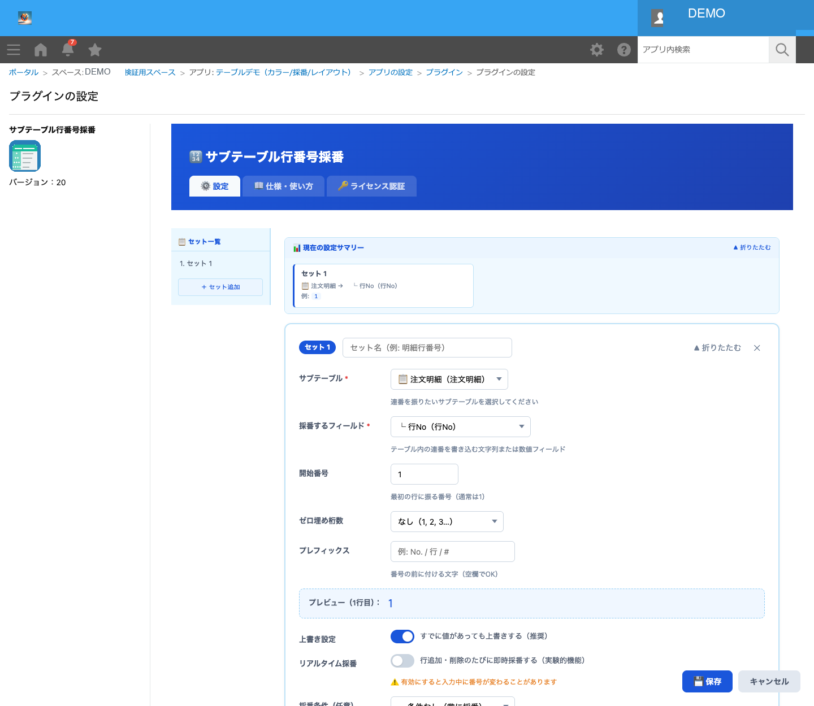The height and width of the screenshot is (706, 814).
Task: Collapse the Set 1 panel
Action: 717,348
